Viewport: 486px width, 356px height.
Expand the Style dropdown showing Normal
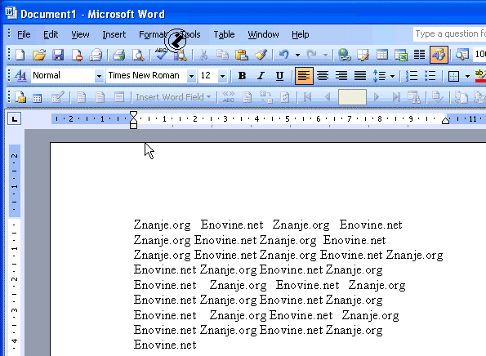(x=99, y=76)
